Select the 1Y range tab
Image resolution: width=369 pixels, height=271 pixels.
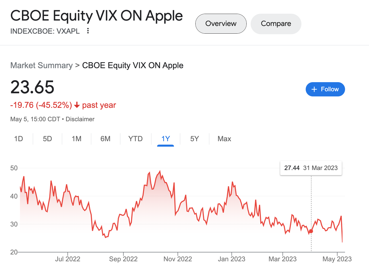coord(165,139)
